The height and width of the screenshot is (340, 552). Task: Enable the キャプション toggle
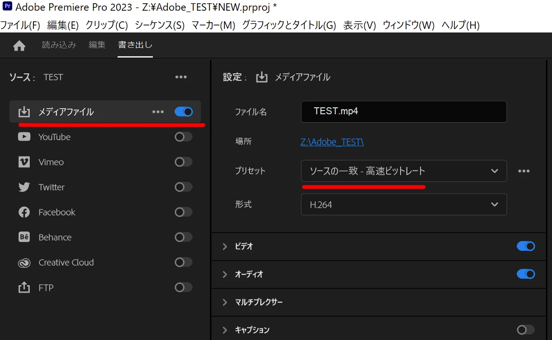coord(526,330)
